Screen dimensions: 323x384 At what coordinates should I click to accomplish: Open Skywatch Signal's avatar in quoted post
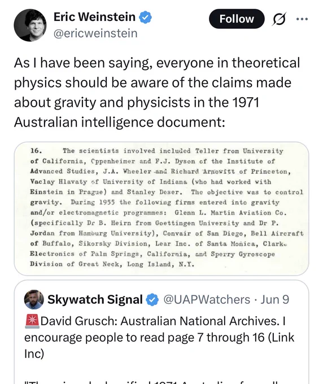34,299
